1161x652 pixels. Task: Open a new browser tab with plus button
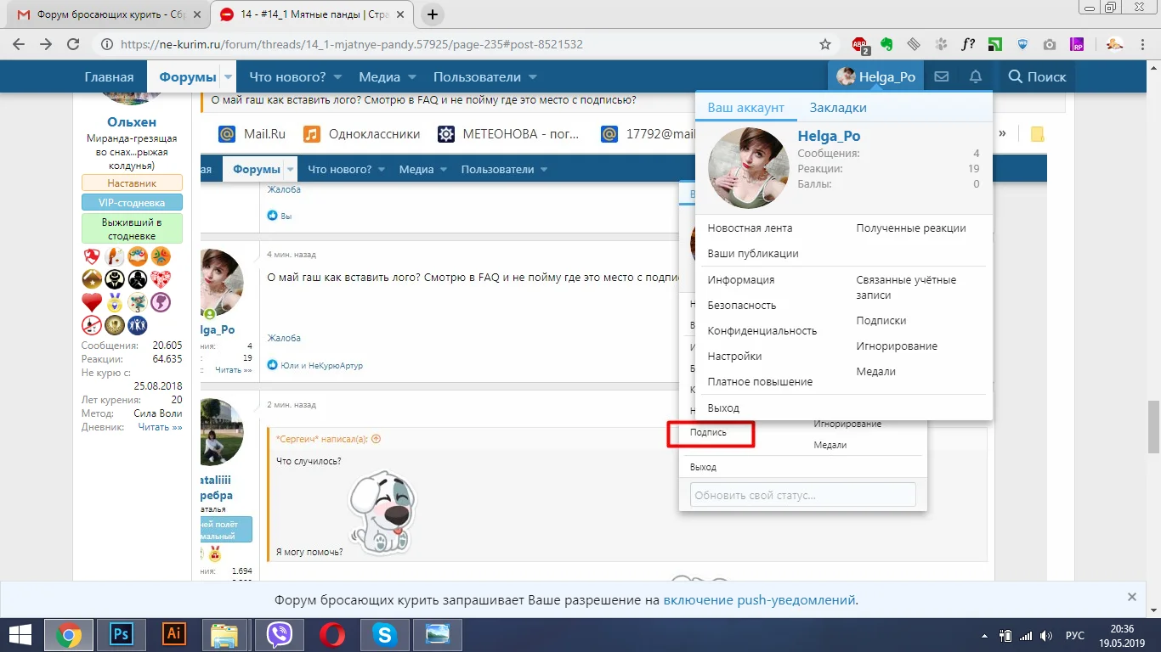pos(433,14)
